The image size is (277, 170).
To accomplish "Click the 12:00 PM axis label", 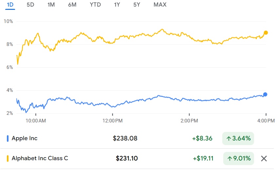I will point(112,121).
